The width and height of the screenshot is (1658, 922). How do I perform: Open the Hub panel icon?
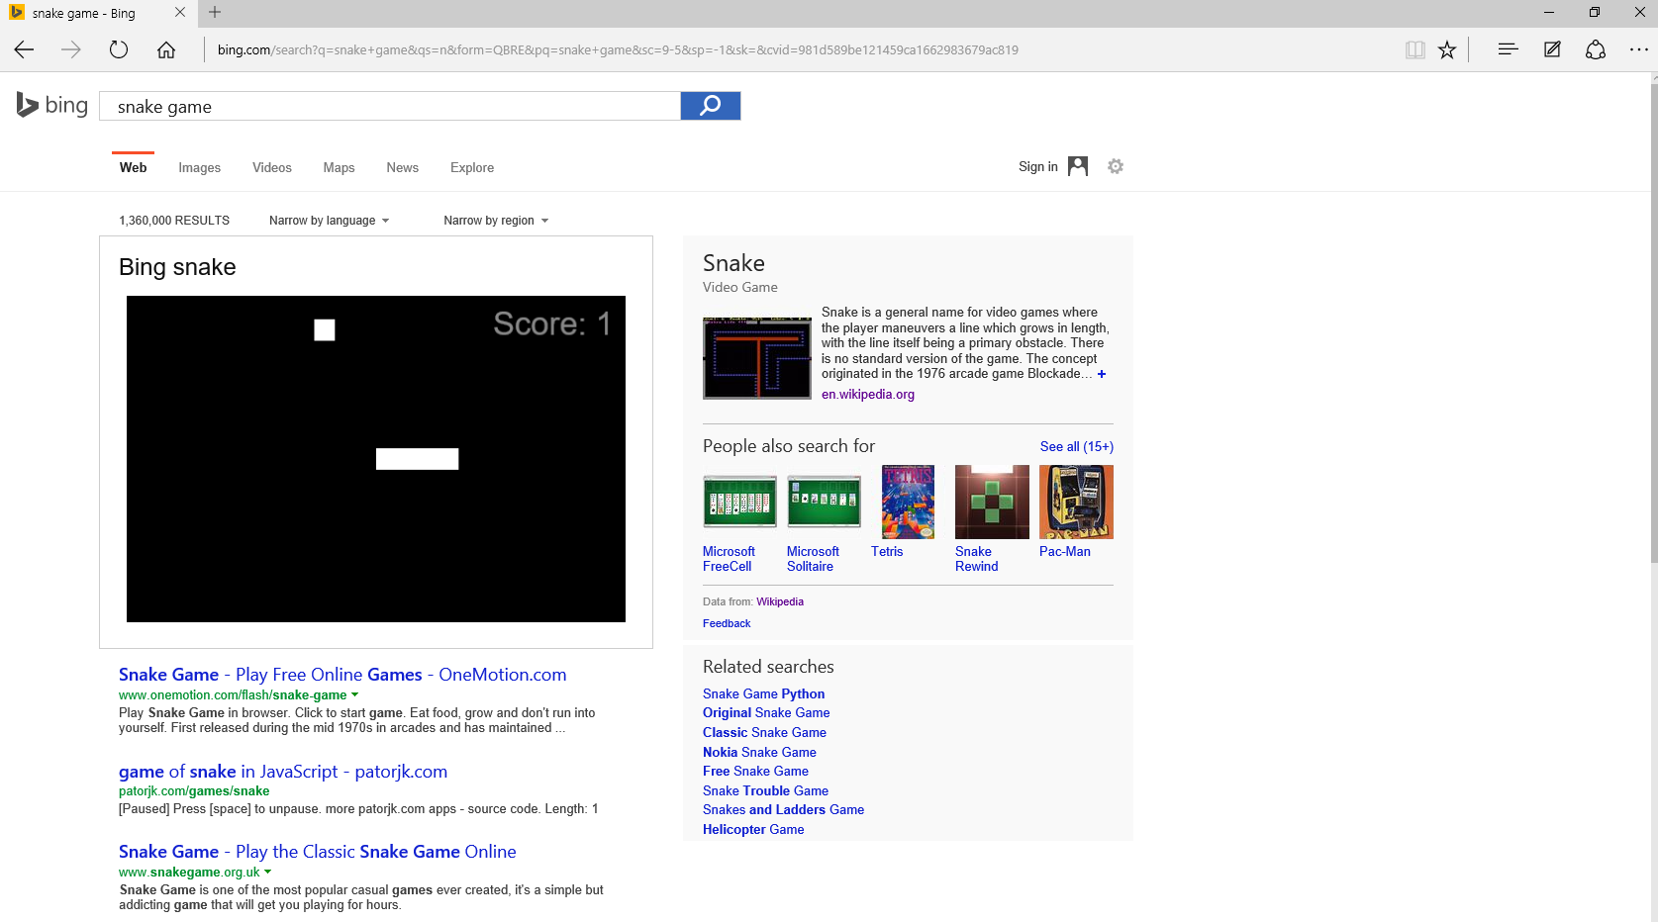[1508, 49]
